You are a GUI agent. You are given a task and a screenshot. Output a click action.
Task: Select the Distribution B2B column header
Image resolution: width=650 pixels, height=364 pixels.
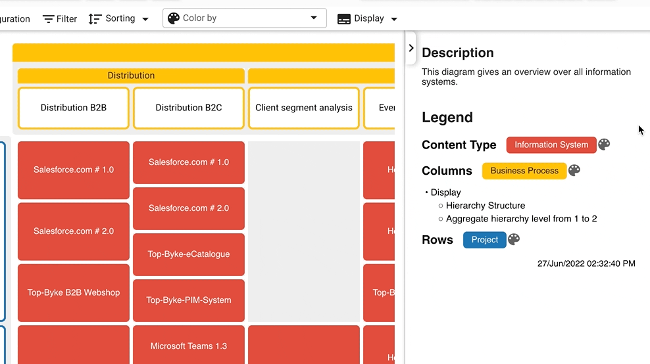pos(74,108)
